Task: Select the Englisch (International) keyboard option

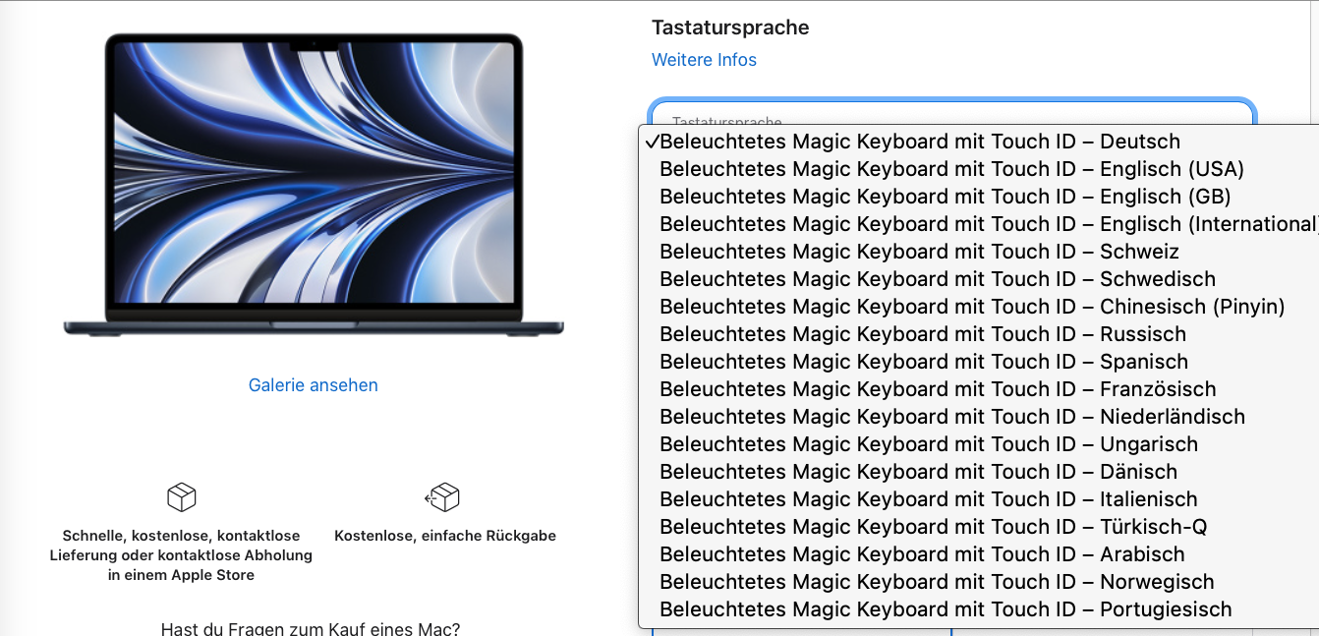Action: pyautogui.click(x=978, y=224)
